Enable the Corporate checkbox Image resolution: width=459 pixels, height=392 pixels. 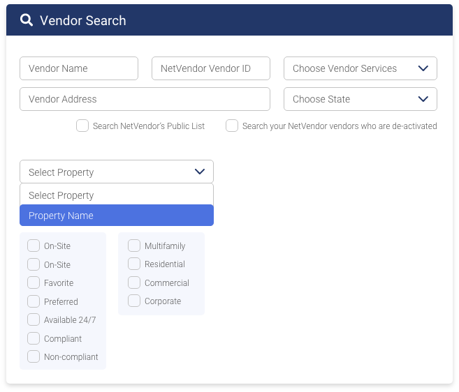click(x=134, y=301)
